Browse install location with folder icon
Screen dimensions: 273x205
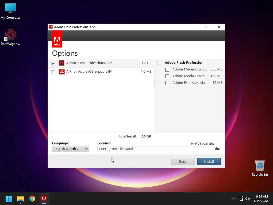(218, 149)
